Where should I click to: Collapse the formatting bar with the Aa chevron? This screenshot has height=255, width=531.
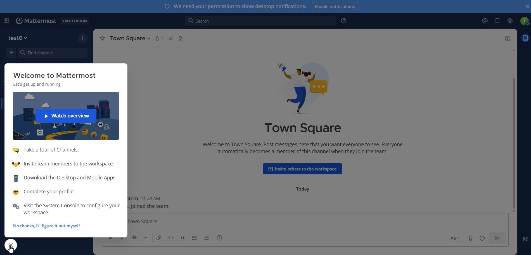454,238
